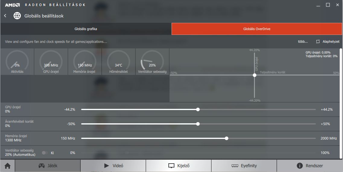Click the Memória órajel slider handle
The width and height of the screenshot is (343, 172).
pyautogui.click(x=227, y=138)
